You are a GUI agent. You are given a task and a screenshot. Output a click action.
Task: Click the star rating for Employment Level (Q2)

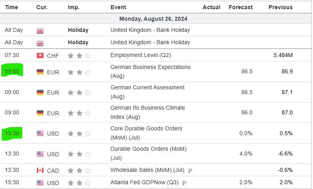point(79,55)
